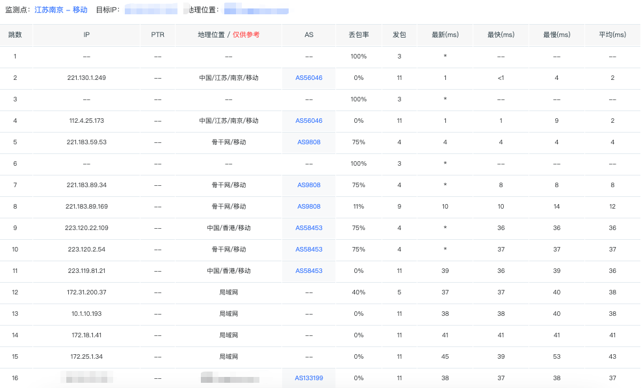Click the IP address 221.130.1.249
Screen dimensions: 641x388
click(x=86, y=78)
